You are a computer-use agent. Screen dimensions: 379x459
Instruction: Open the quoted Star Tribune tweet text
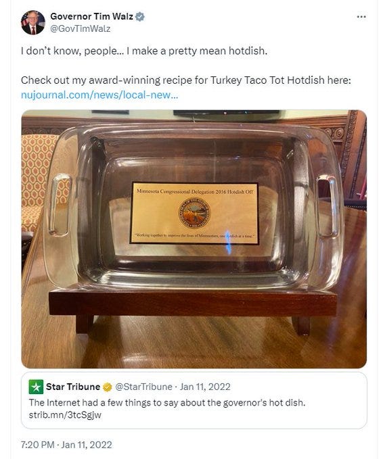(167, 403)
